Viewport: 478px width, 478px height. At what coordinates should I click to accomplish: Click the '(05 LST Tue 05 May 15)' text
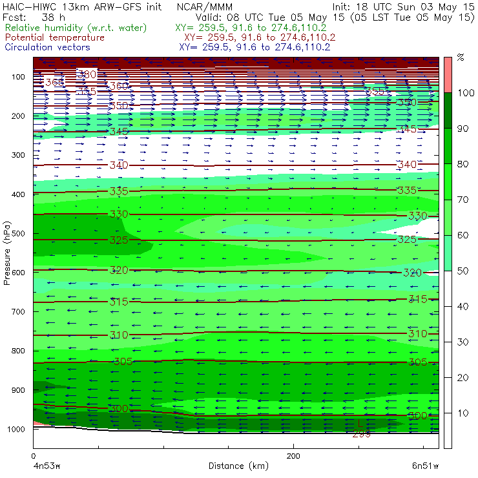click(x=412, y=17)
